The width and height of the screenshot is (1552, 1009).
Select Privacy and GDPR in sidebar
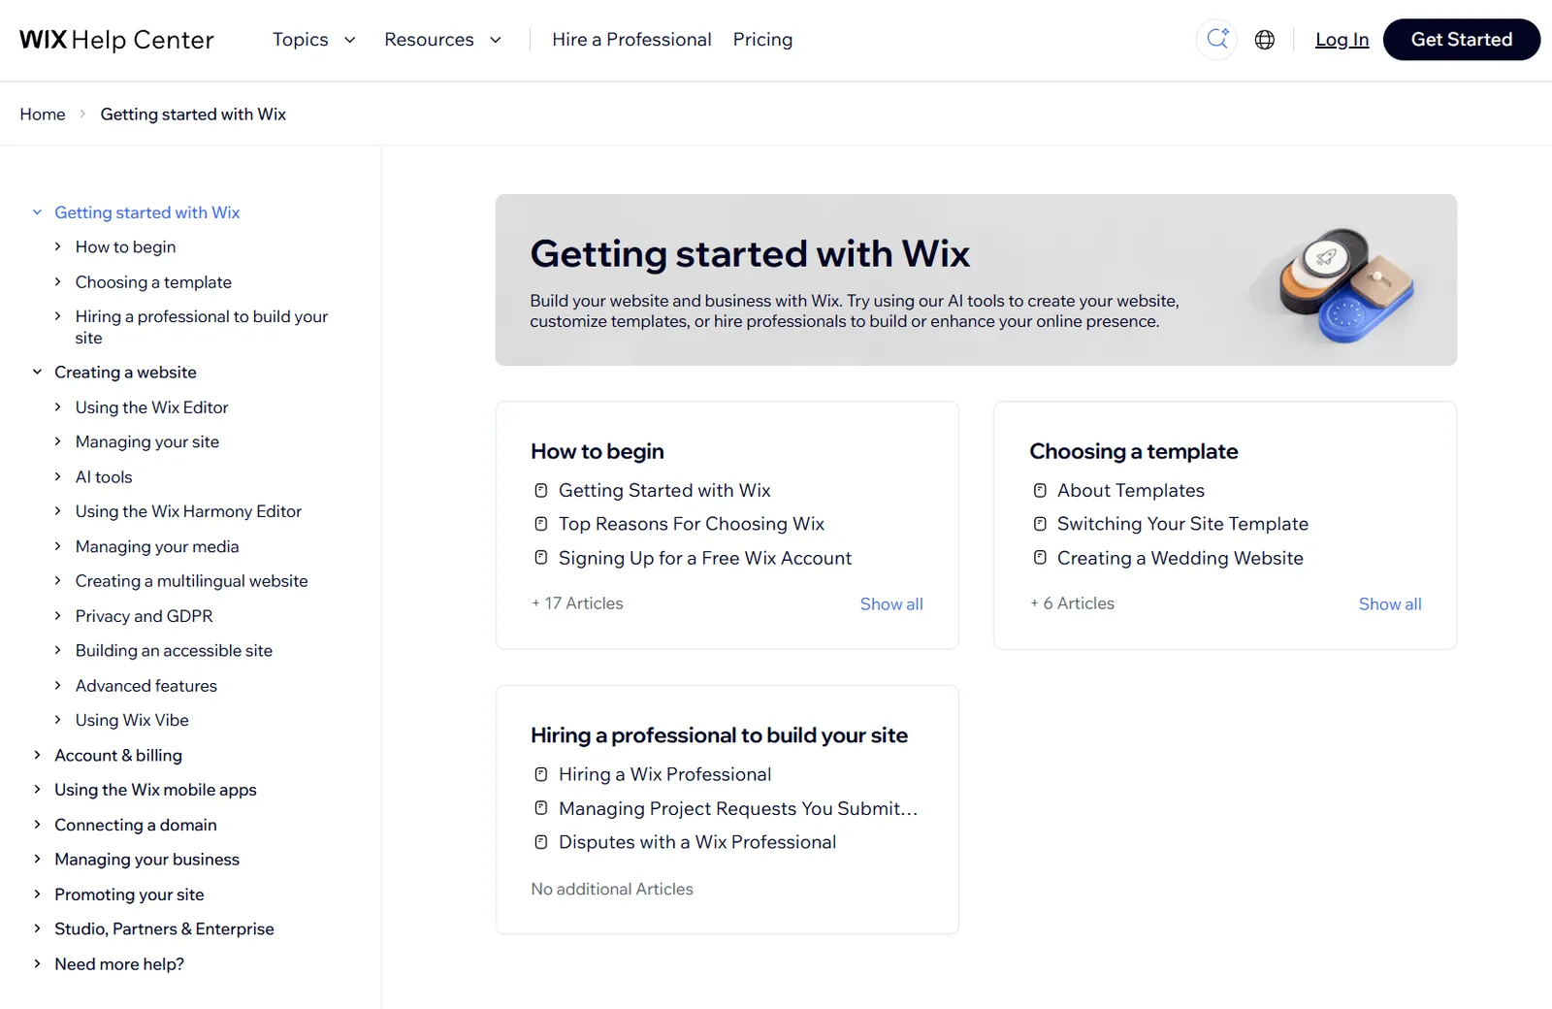[x=145, y=616]
